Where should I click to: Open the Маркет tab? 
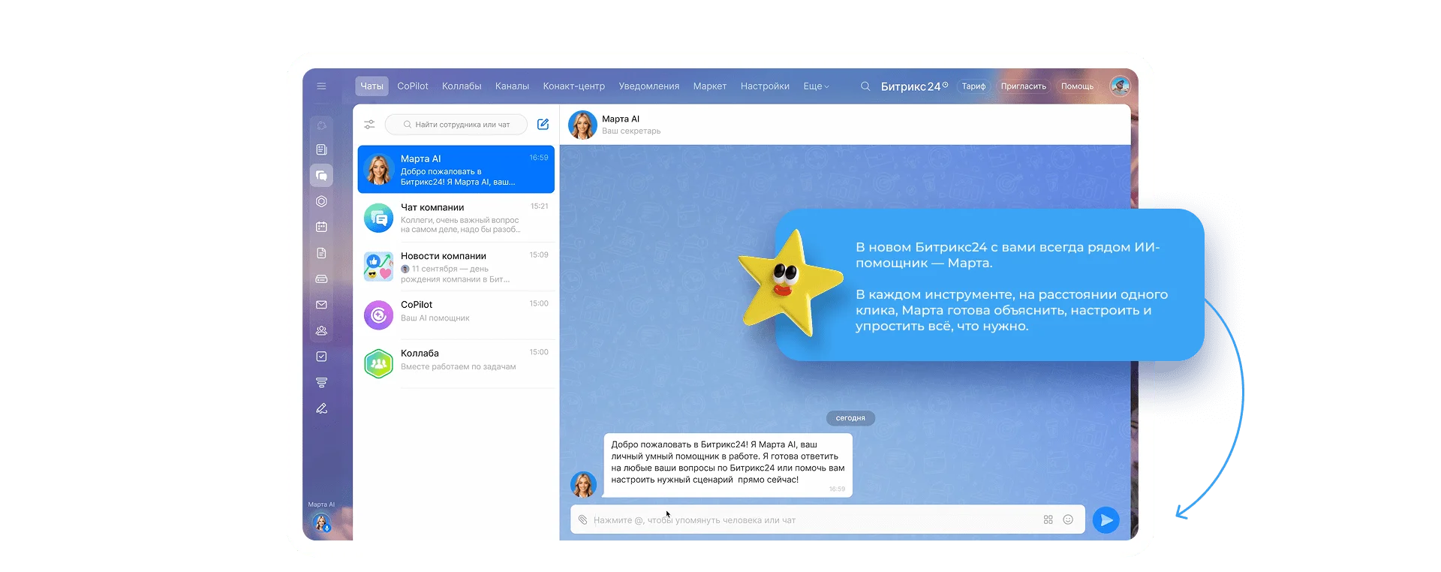point(710,86)
